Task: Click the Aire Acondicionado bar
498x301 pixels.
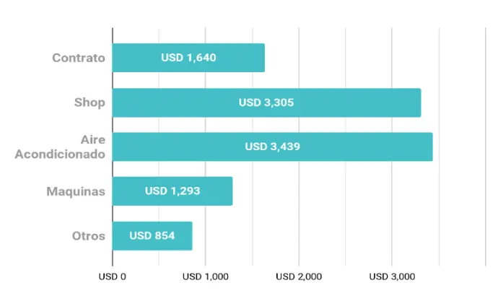Action: point(273,147)
